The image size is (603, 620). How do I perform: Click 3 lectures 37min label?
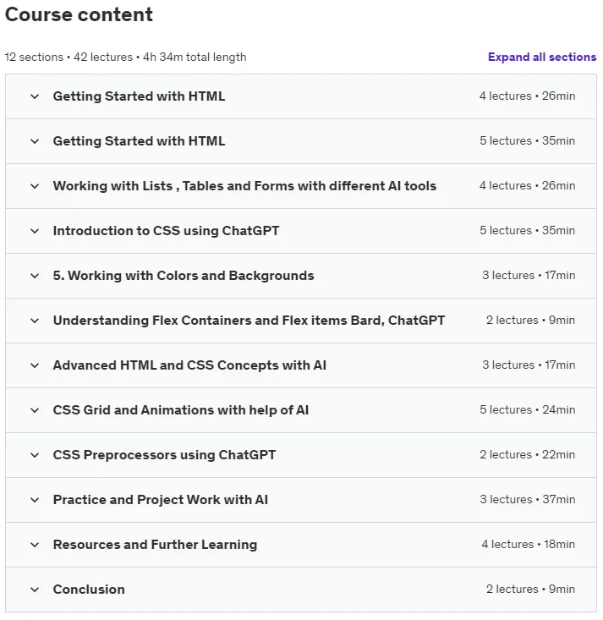click(528, 499)
